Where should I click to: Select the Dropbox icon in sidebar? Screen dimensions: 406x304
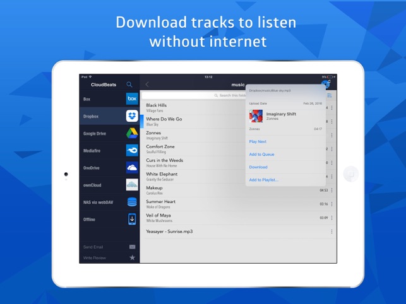(x=132, y=116)
